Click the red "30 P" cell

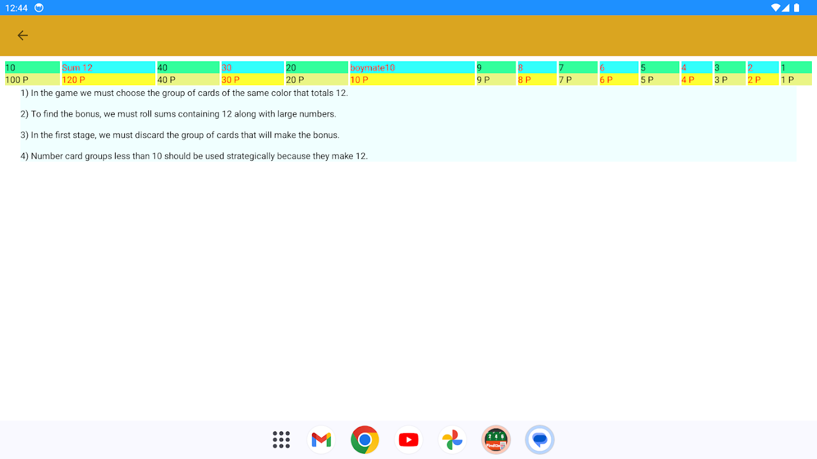[253, 80]
